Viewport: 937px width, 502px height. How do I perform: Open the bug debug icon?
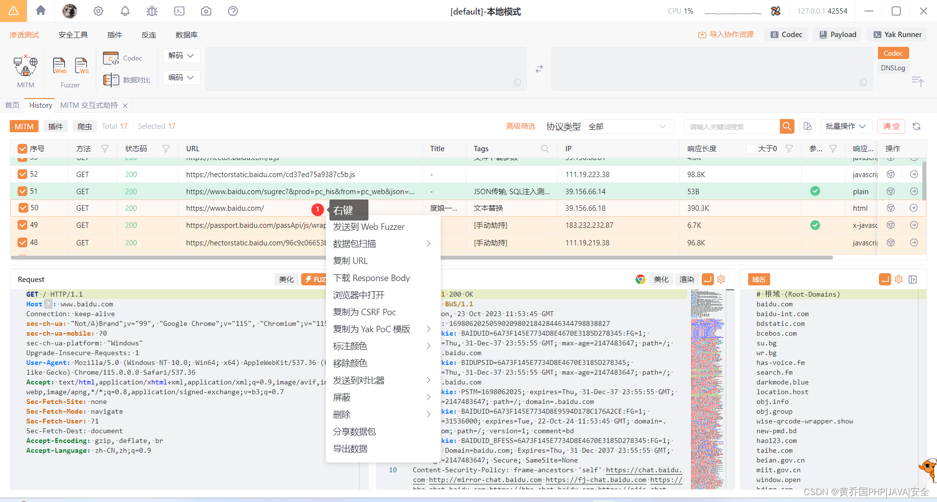point(152,11)
